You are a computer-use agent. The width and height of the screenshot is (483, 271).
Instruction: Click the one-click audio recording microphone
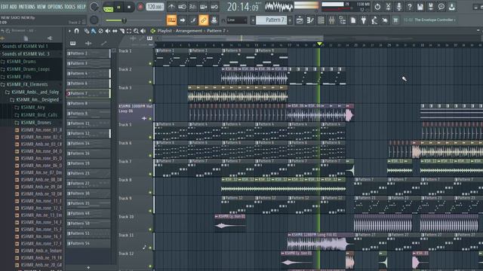pyautogui.click(x=399, y=7)
